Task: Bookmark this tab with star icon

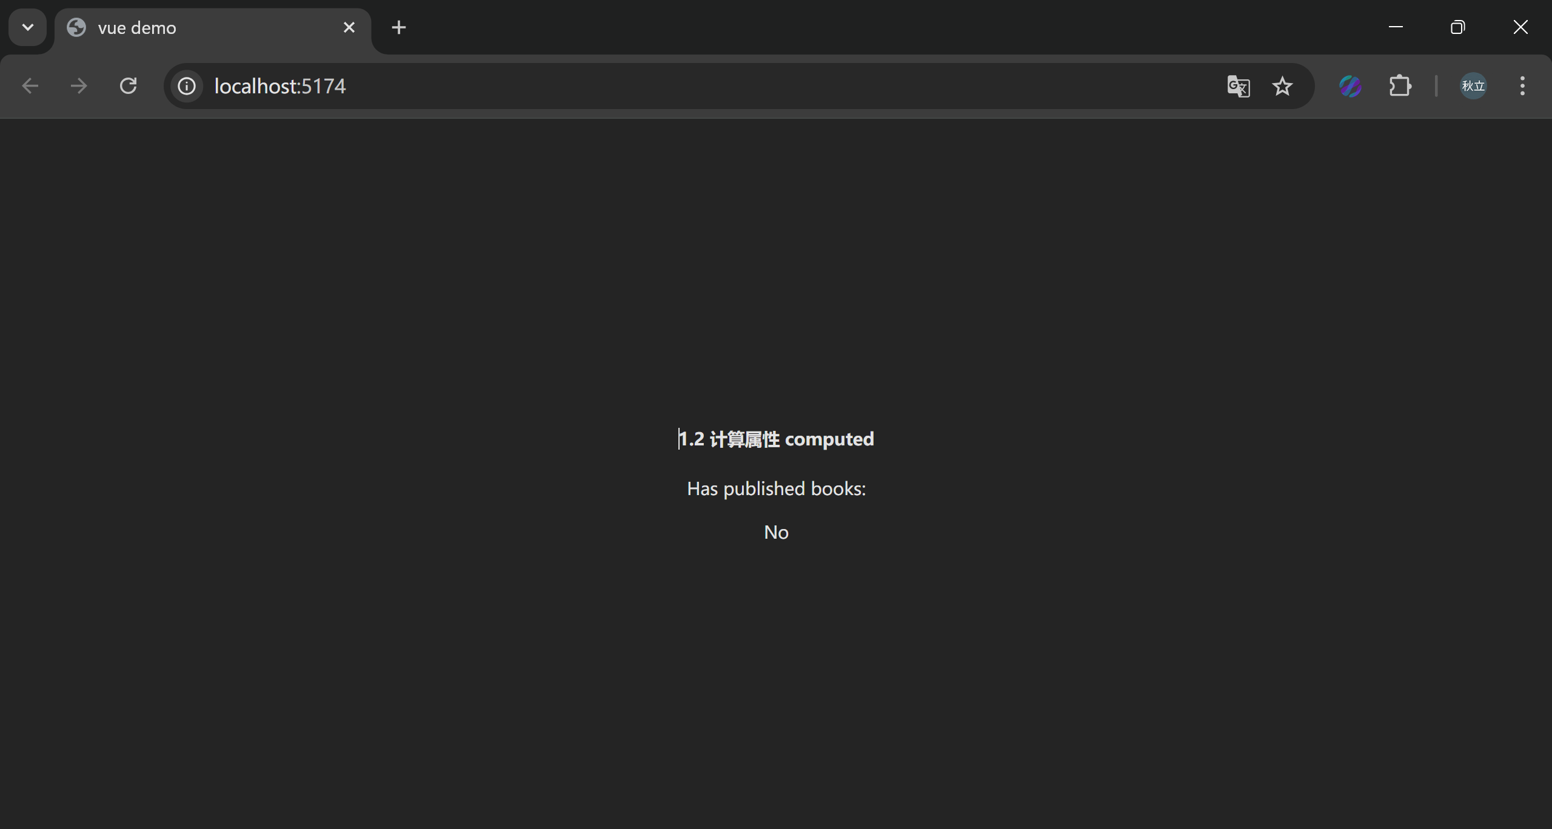Action: tap(1282, 86)
